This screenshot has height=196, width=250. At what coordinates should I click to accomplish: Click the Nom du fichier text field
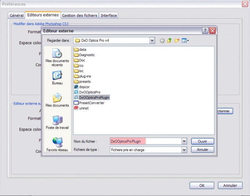pos(146,141)
